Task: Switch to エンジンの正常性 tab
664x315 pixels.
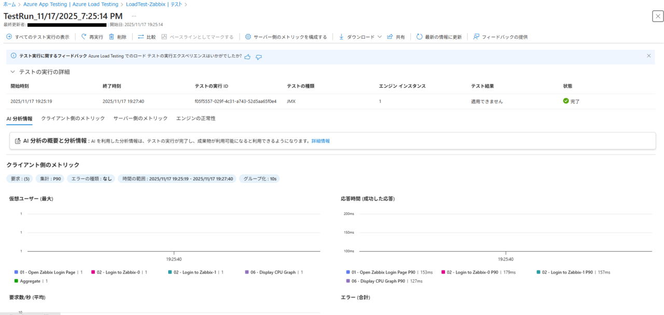Action: click(196, 119)
